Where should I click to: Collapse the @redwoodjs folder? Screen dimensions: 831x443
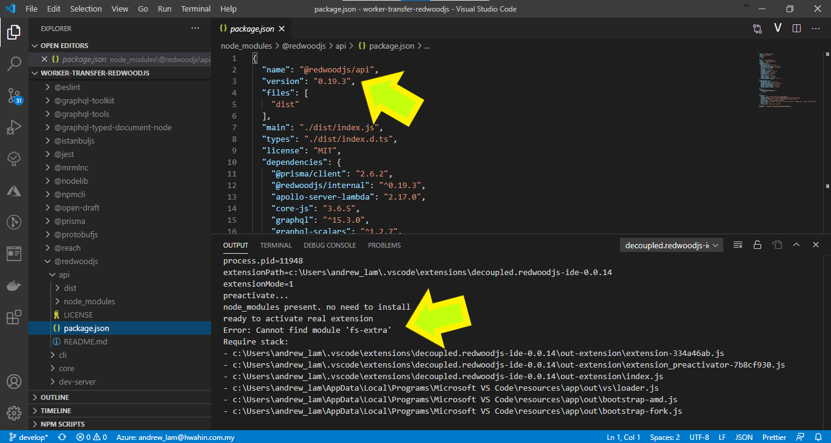pyautogui.click(x=119, y=261)
